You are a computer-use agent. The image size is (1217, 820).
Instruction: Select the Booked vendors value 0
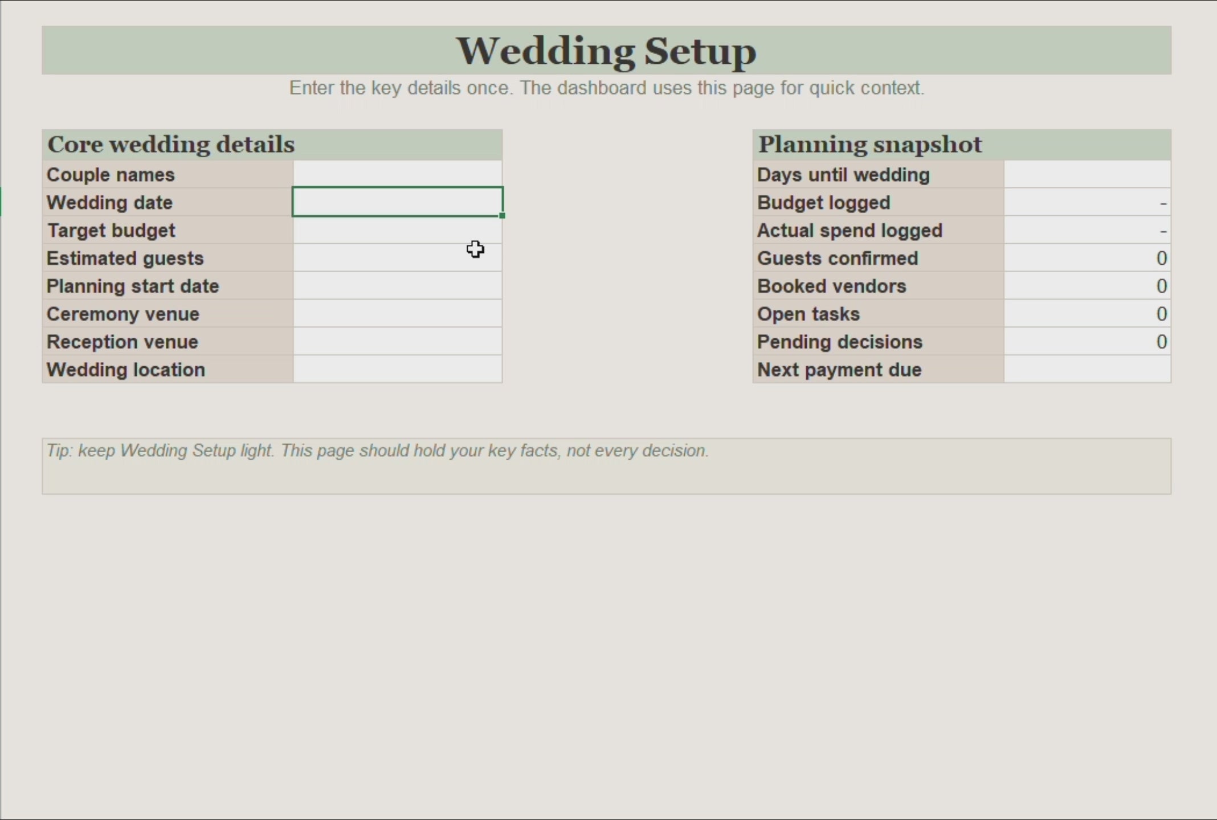1087,286
